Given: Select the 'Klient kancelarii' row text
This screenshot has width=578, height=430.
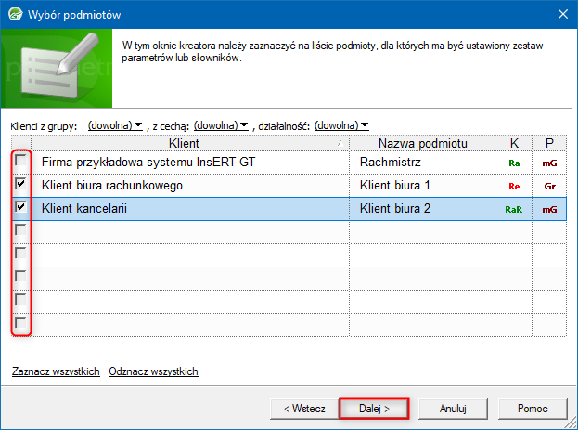Looking at the screenshot, I should tap(84, 209).
